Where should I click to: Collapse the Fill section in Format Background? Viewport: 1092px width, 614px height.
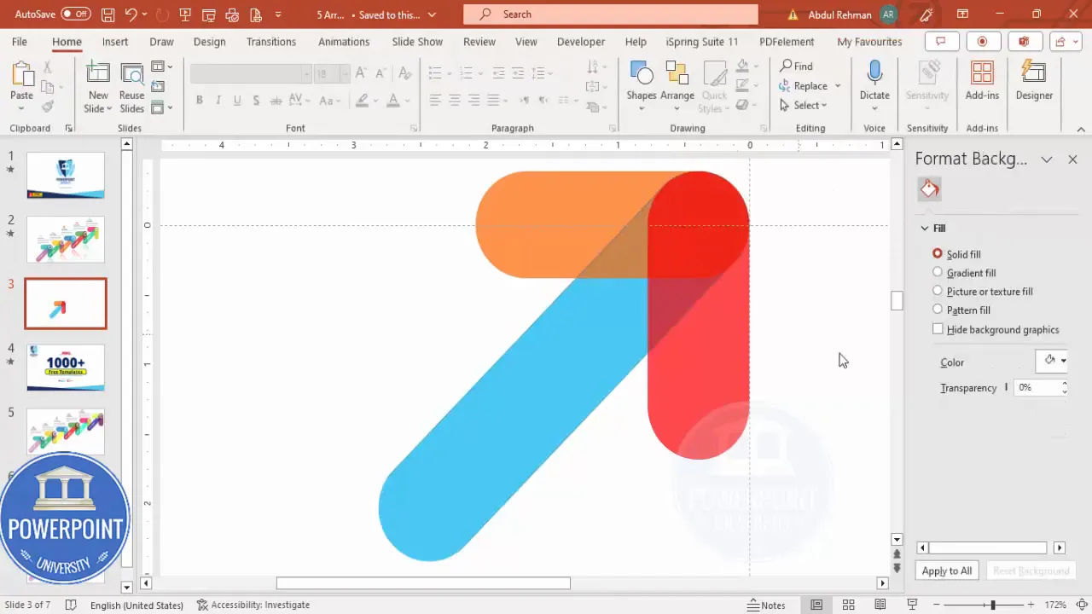[925, 228]
